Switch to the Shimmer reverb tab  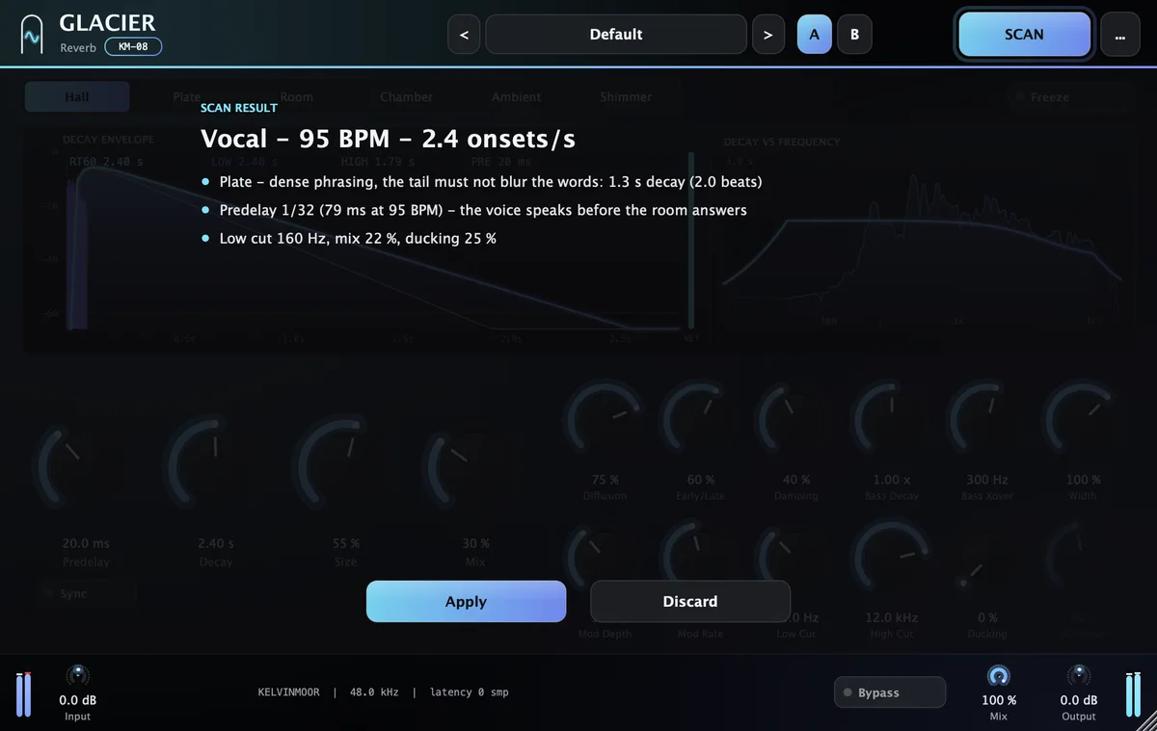tap(626, 97)
